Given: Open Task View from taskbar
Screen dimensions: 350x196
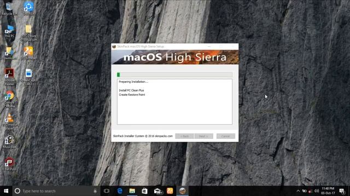Looking at the screenshot, I should [x=107, y=191].
